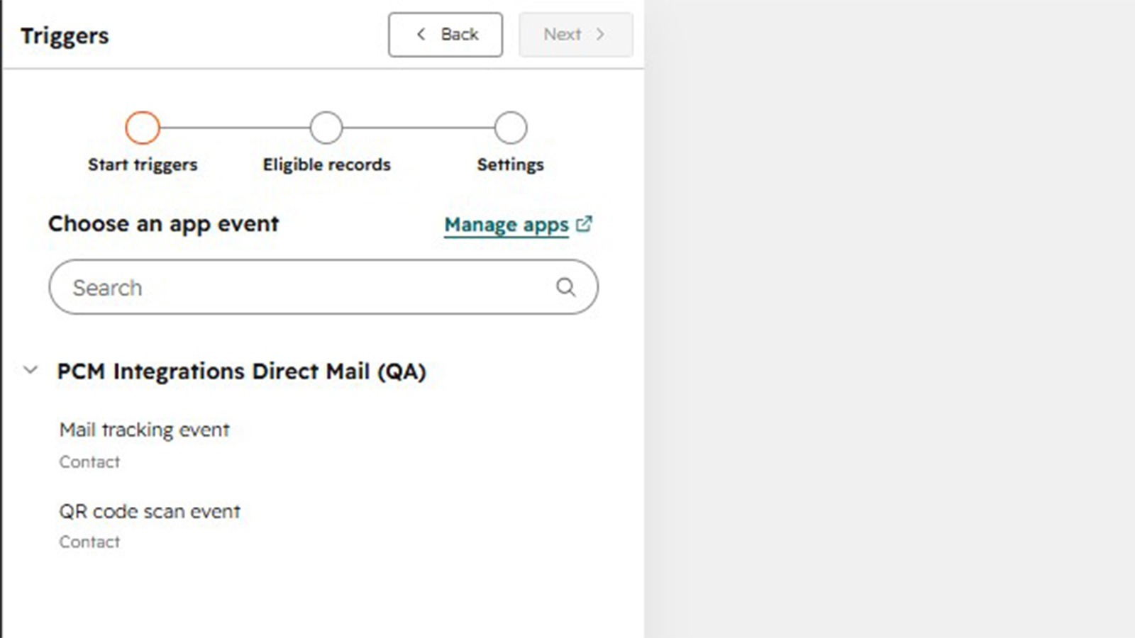Screen dimensions: 1135x638
Task: Click the disabled Next button
Action: click(x=575, y=34)
